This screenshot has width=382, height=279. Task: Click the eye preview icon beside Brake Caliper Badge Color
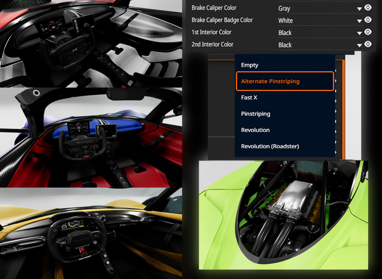(368, 20)
